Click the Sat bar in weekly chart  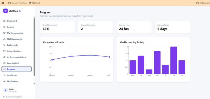pos(174,60)
